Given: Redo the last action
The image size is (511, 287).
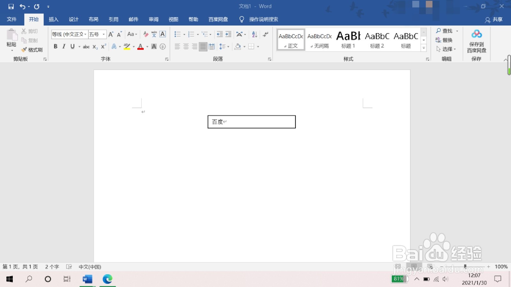Looking at the screenshot, I should 37,6.
